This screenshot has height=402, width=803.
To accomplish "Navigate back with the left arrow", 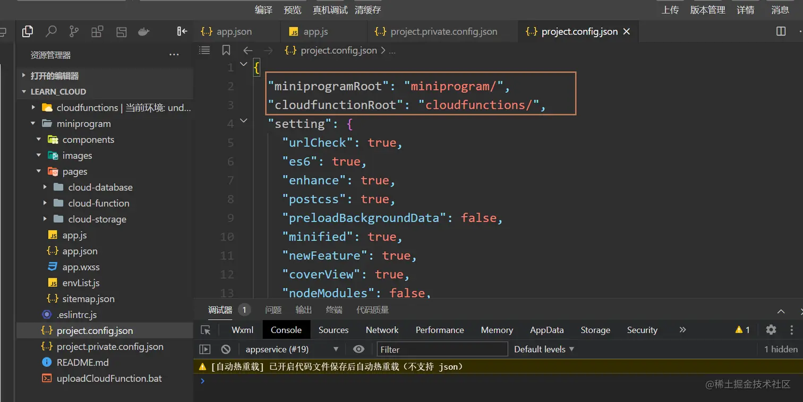I will click(x=247, y=50).
